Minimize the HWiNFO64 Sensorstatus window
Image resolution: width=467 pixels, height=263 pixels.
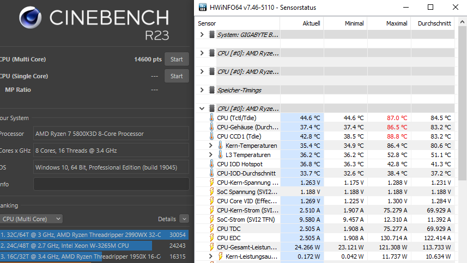coord(406,7)
